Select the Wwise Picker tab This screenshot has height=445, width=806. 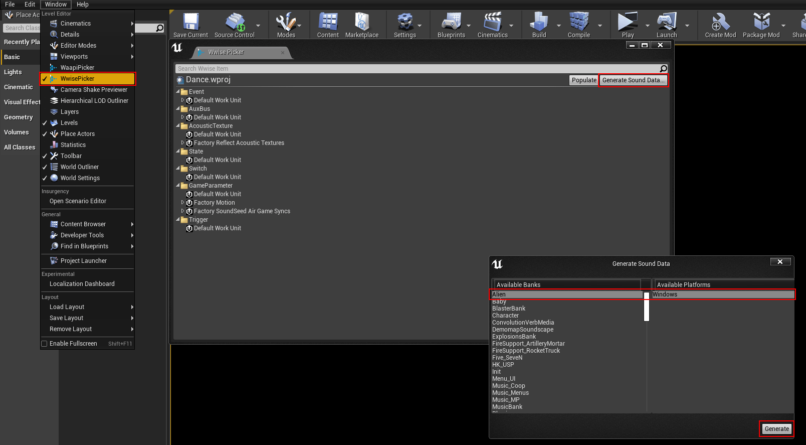(241, 52)
